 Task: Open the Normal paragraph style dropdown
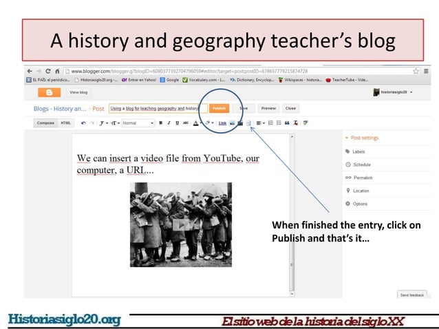pyautogui.click(x=138, y=123)
